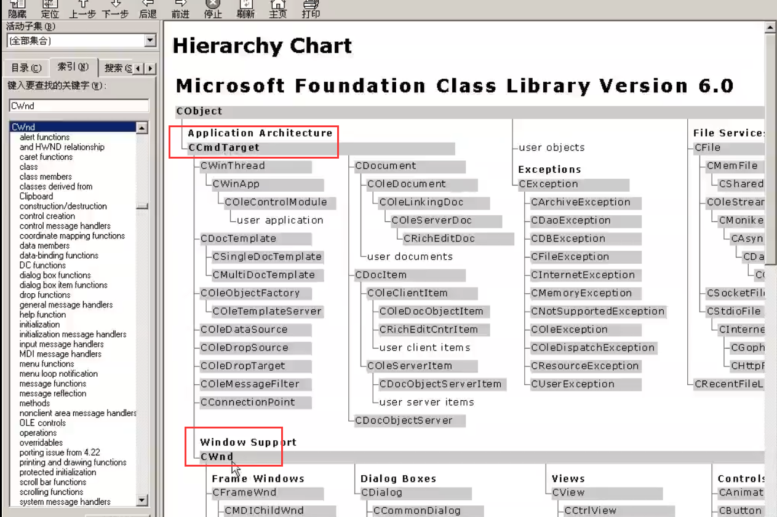Click the 主页 (Home) toolbar button
Screen dimensions: 777x517
(x=278, y=9)
